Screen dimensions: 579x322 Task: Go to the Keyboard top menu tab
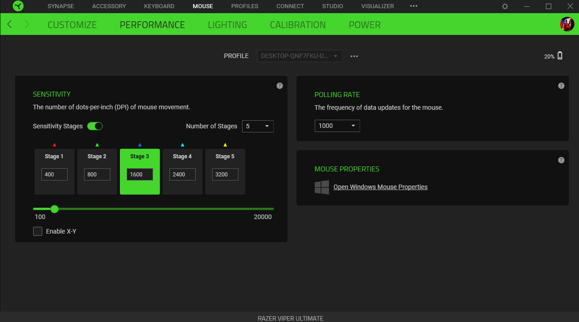coord(159,6)
